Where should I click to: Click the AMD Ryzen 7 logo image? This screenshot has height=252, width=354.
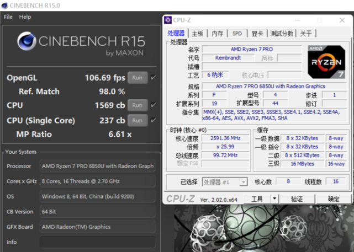[x=326, y=61]
